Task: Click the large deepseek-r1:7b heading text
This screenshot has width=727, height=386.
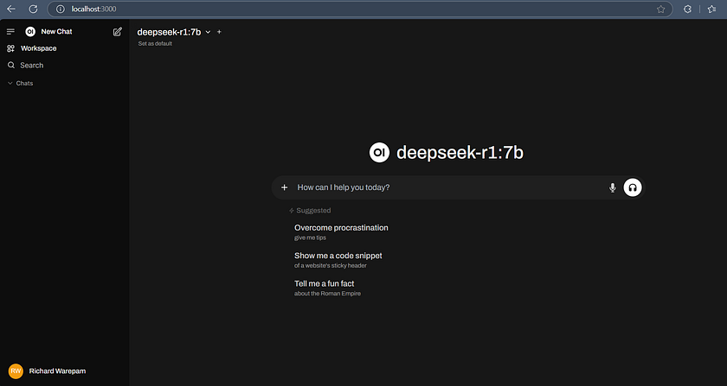Action: click(x=460, y=152)
